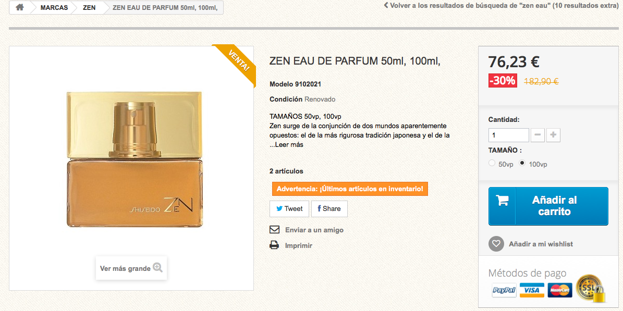Click the magnifier zoom icon on Ver más grande
The image size is (623, 311).
click(x=158, y=268)
